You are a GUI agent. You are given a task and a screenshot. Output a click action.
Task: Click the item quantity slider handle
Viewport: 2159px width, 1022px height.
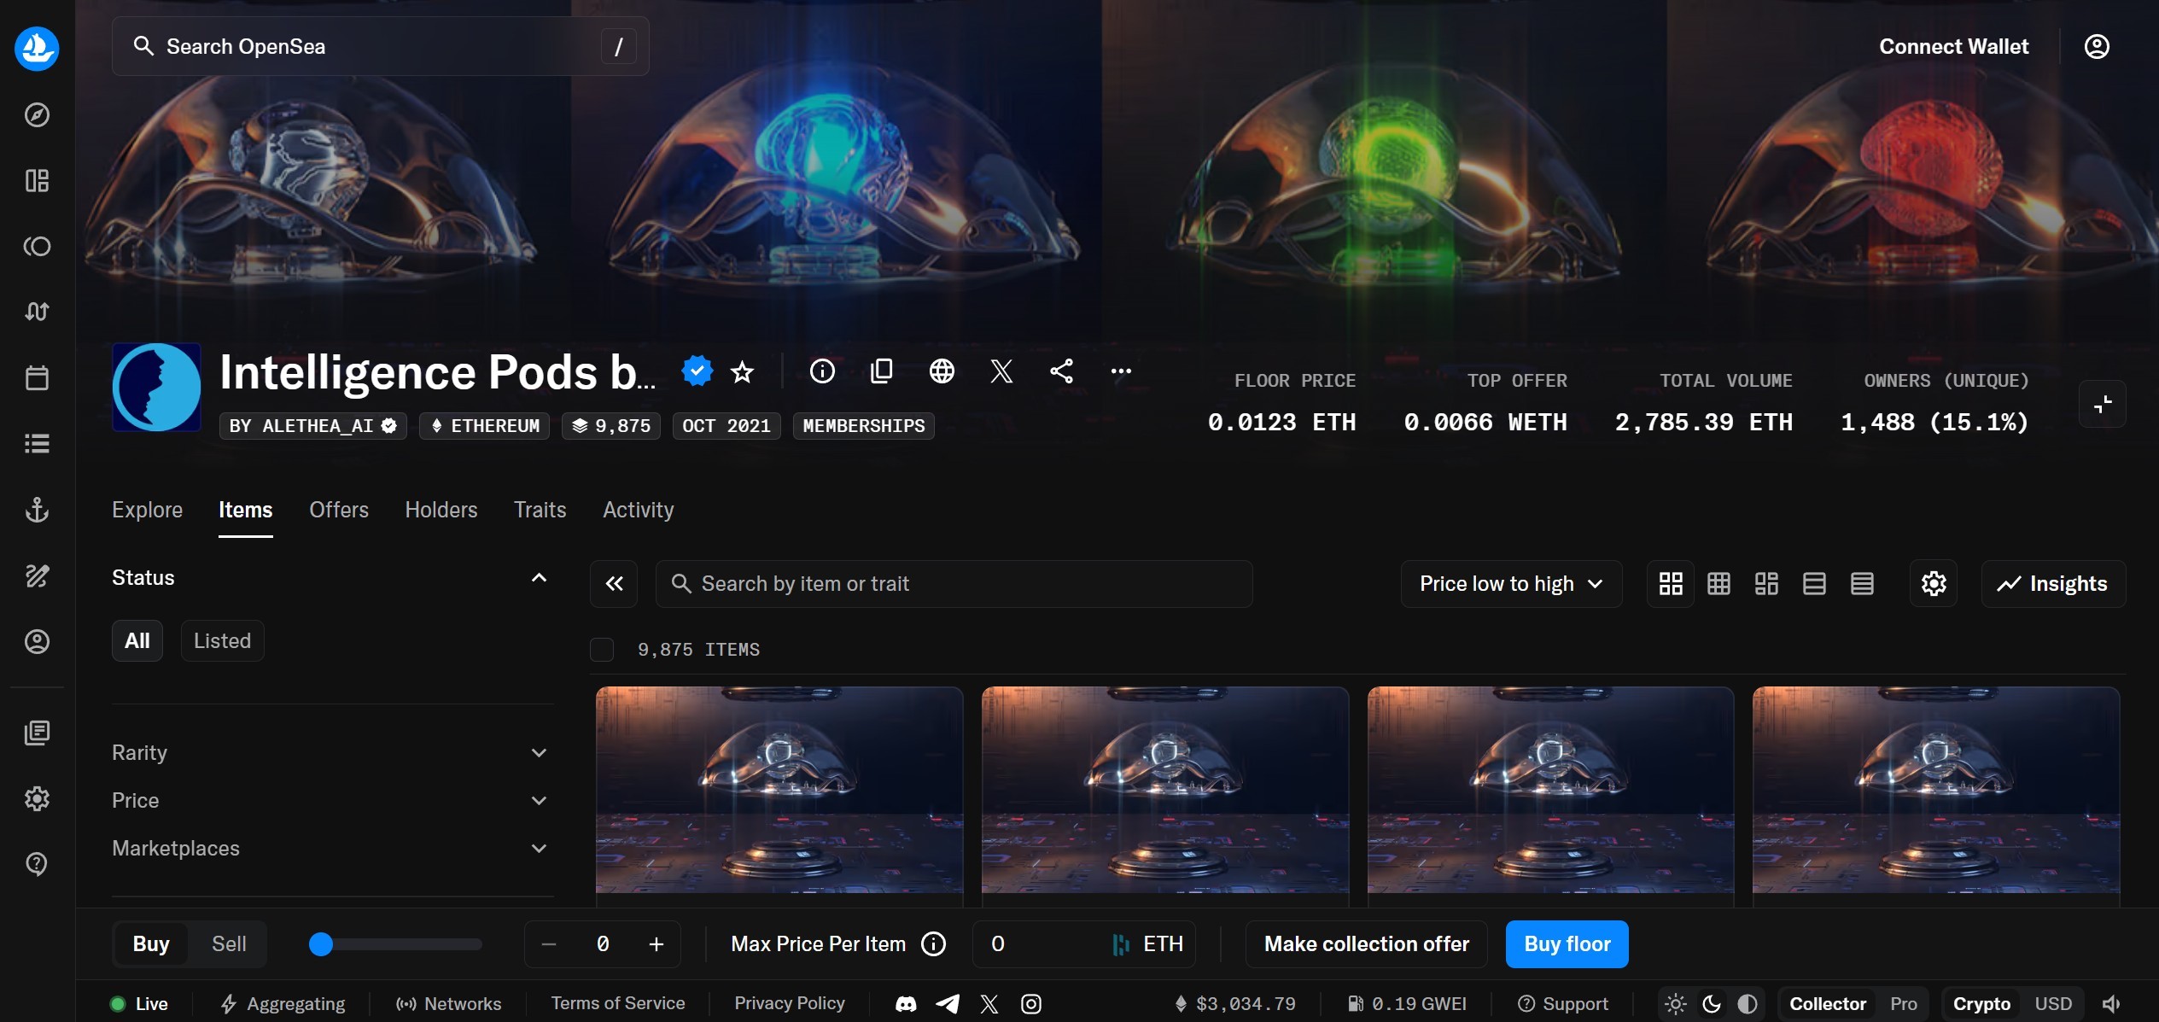[321, 943]
